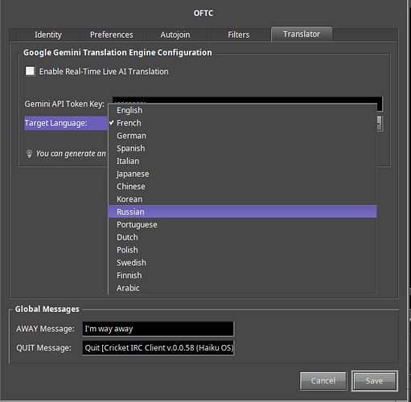Open the Preferences tab
Viewport: 411px width, 402px height.
click(111, 35)
